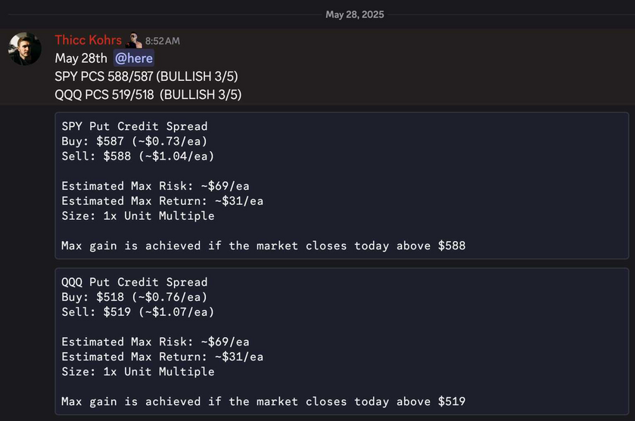Click the SPY PCS 588/587 message line
The image size is (635, 421).
click(x=146, y=76)
